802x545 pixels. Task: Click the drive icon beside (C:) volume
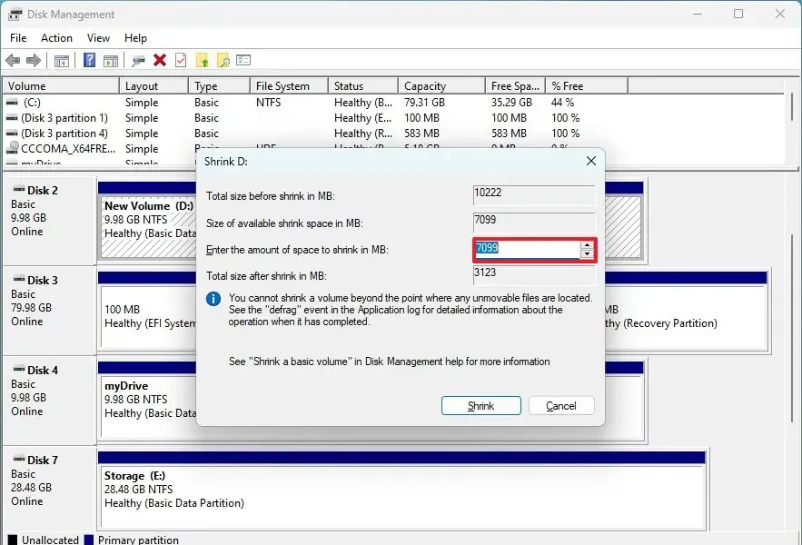(x=12, y=103)
